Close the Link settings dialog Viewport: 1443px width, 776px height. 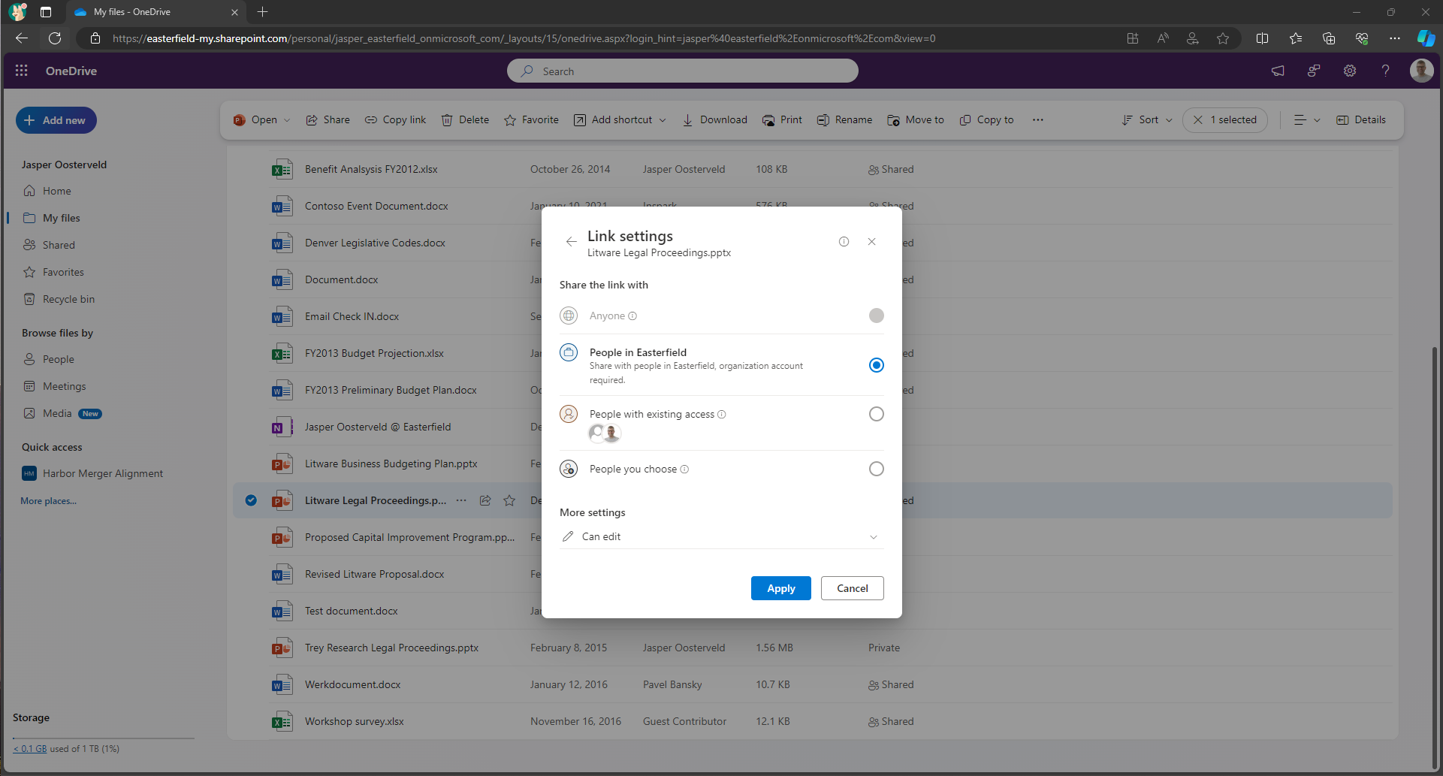[x=871, y=241]
